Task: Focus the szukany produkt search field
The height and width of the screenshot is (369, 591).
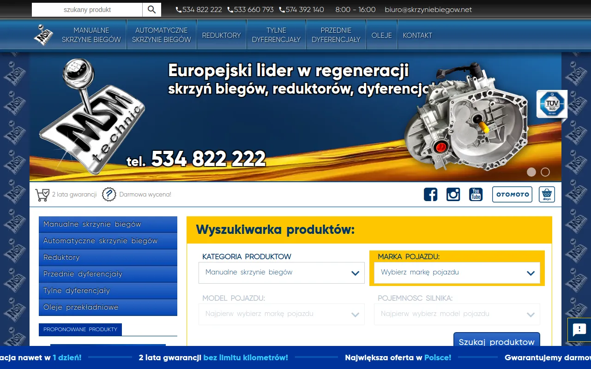Action: tap(87, 10)
